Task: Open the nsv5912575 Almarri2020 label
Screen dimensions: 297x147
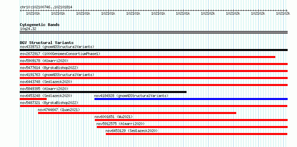Action: [x=120, y=124]
